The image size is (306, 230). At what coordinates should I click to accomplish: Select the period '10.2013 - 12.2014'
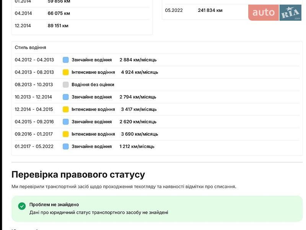click(33, 97)
